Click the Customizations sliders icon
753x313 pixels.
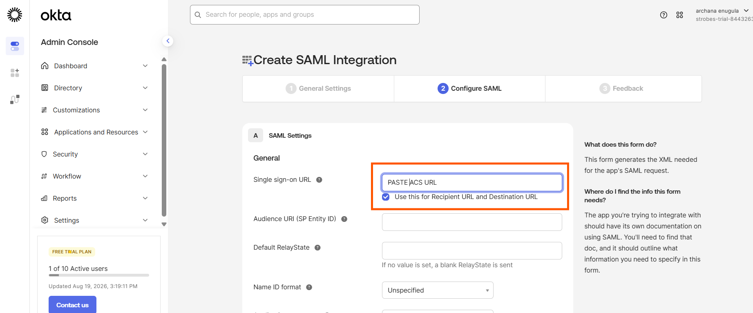[44, 110]
